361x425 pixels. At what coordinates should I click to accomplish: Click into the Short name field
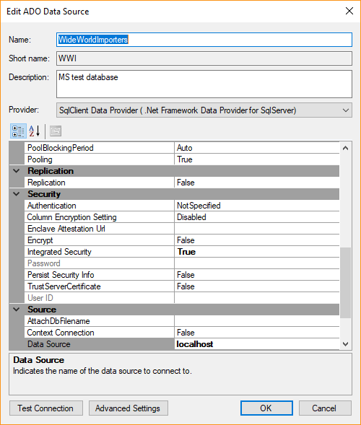pyautogui.click(x=204, y=58)
